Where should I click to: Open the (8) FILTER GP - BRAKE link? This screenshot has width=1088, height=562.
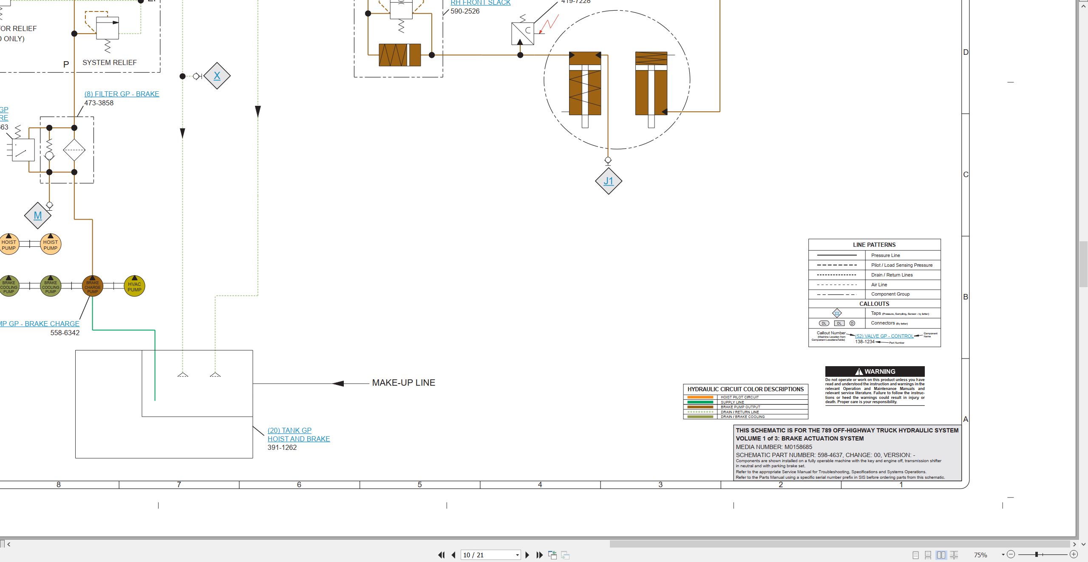point(122,94)
